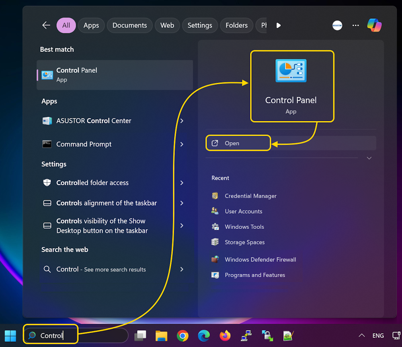Open Storage Spaces recent item
The image size is (402, 347).
(244, 242)
